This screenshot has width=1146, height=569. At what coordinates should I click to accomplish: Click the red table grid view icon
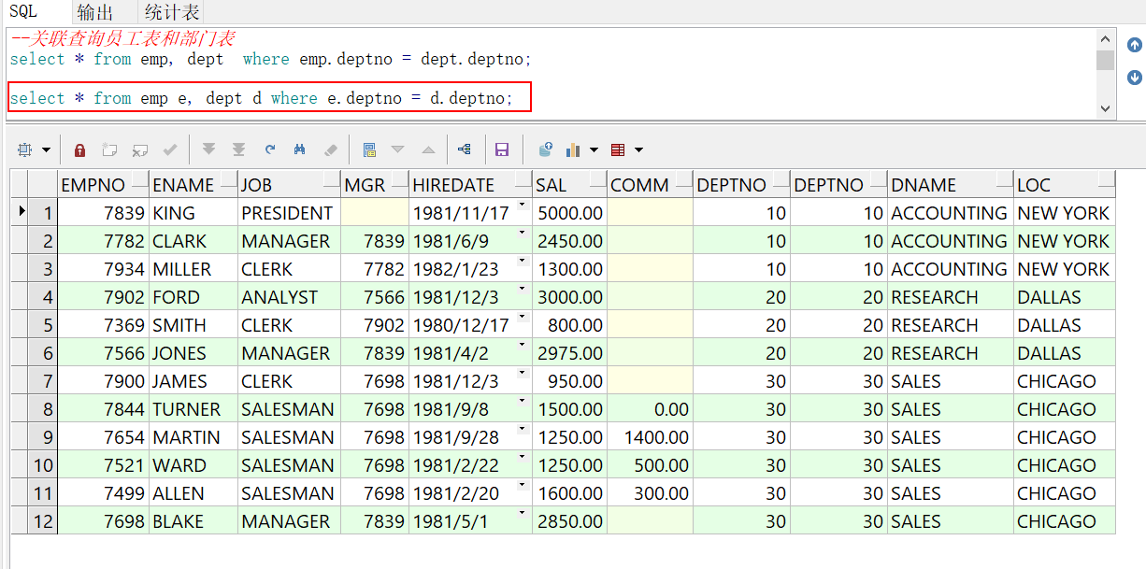(x=618, y=149)
